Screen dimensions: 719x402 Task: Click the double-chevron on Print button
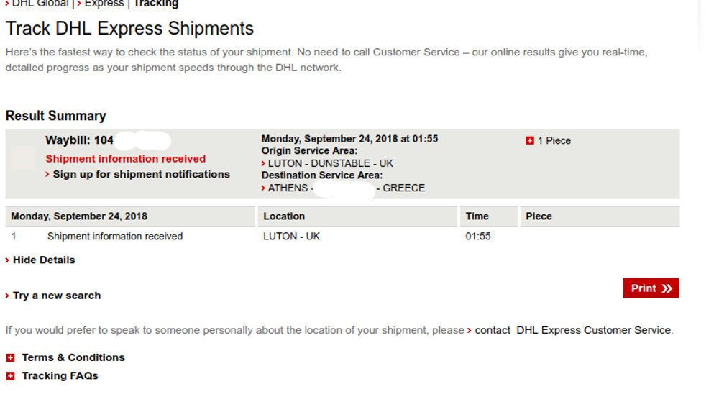tap(667, 288)
